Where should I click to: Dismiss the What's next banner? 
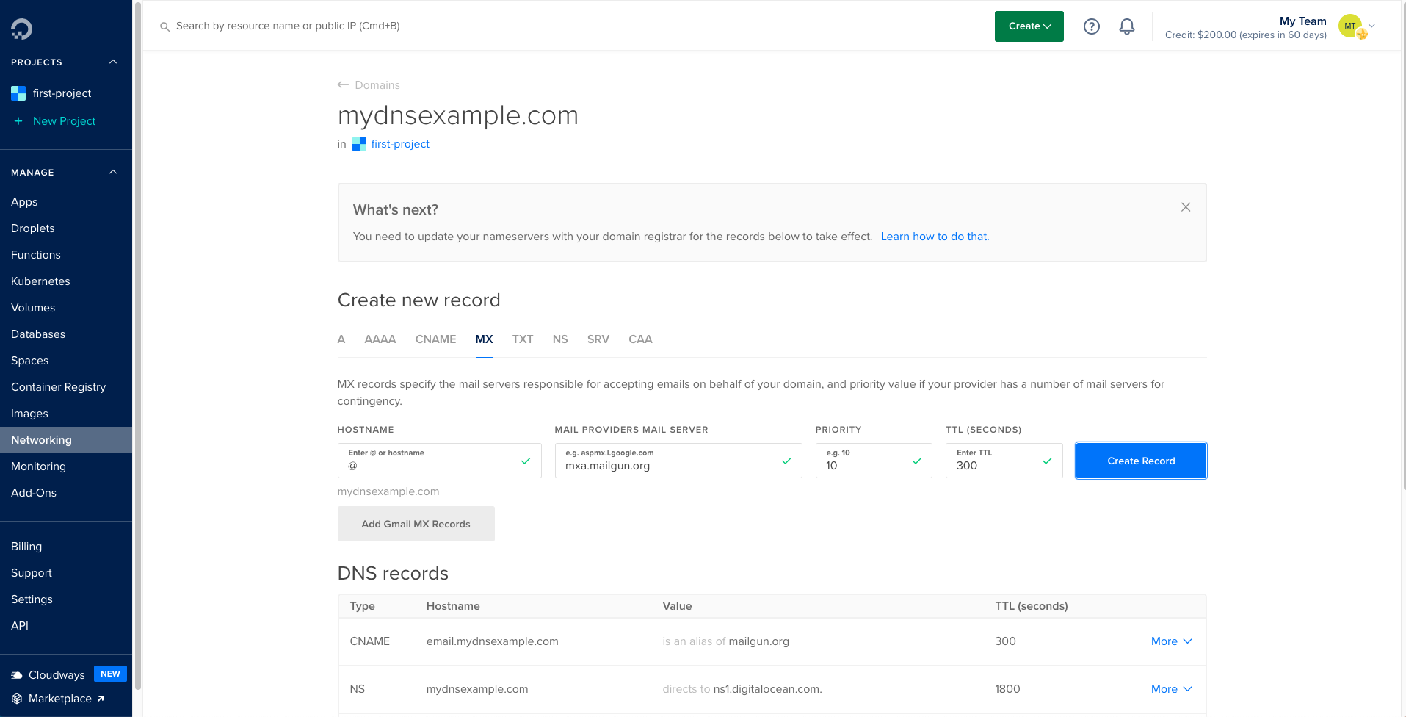click(x=1186, y=207)
